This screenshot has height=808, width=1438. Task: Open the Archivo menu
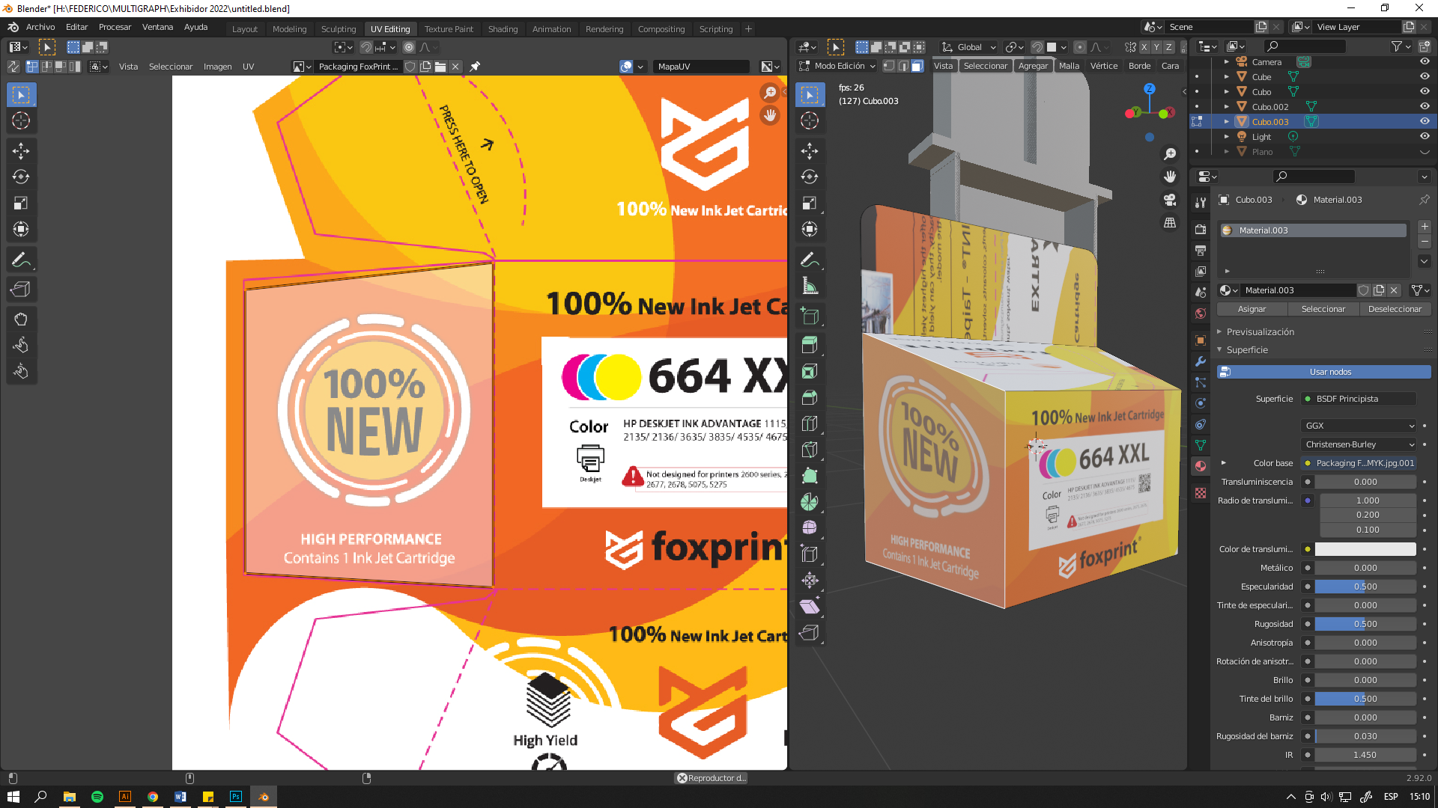40,27
